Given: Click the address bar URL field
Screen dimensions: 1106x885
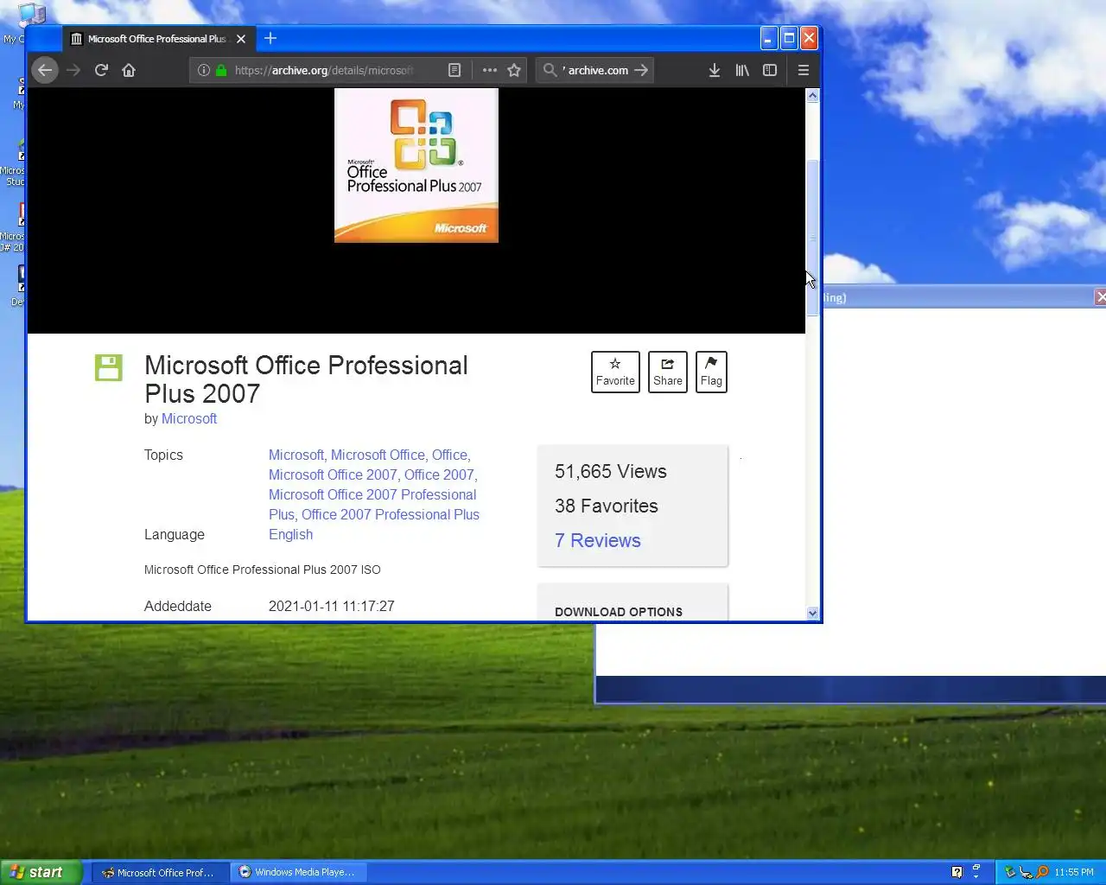Looking at the screenshot, I should 323,70.
